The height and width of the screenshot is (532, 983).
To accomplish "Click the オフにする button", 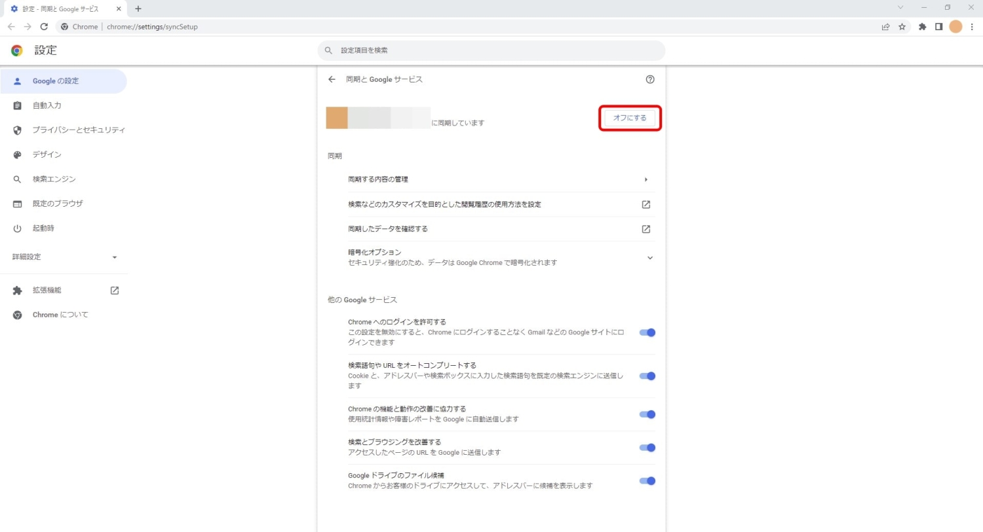I will pyautogui.click(x=630, y=118).
